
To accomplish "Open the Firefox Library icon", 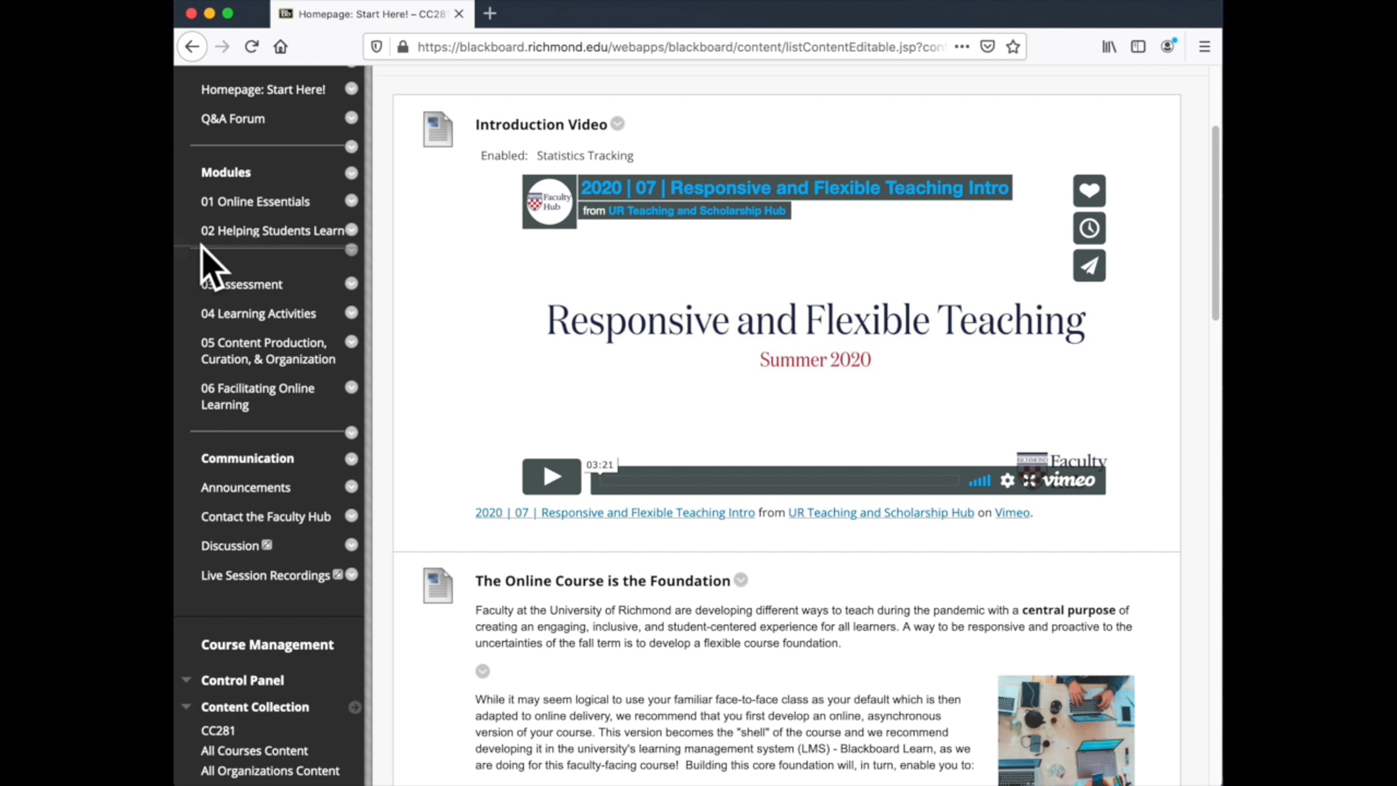I will [1109, 47].
